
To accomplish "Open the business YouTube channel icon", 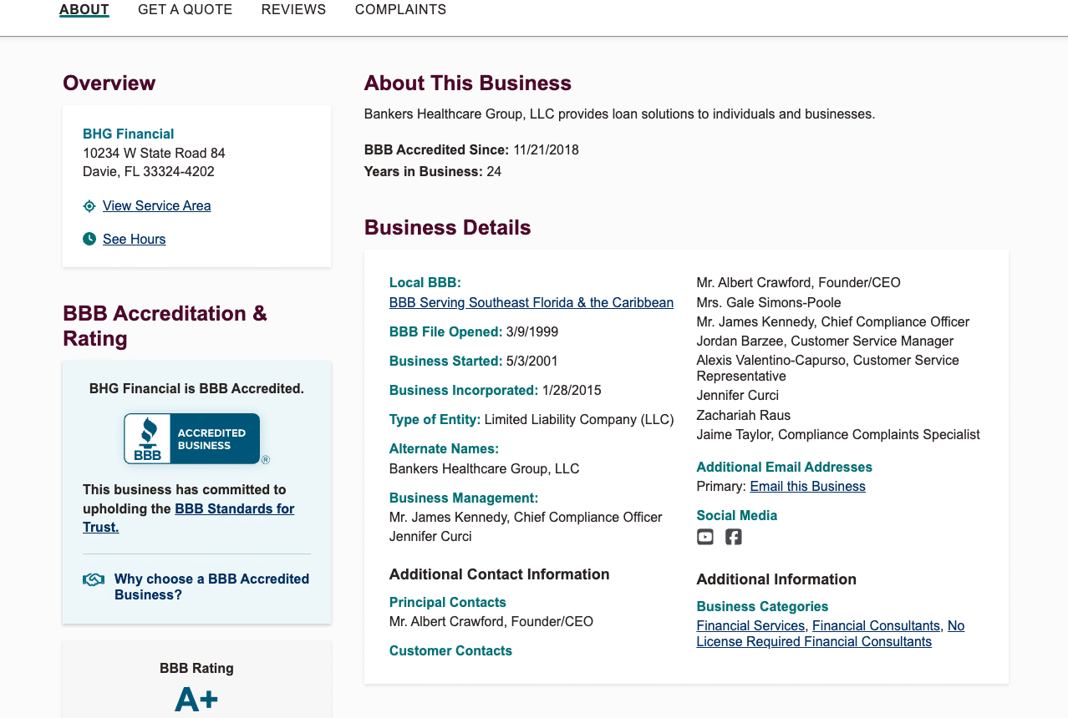I will pos(704,537).
